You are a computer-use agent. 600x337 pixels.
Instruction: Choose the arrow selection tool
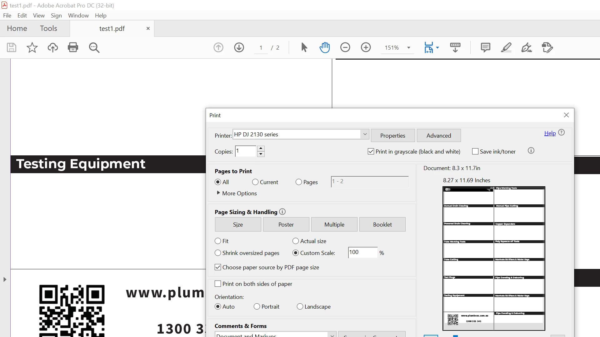304,47
